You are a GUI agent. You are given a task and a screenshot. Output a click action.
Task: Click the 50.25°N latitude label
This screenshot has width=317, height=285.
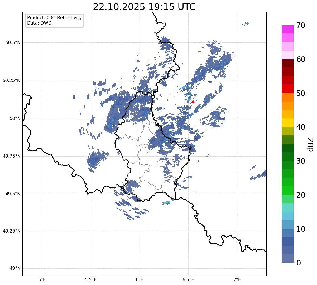click(x=12, y=80)
